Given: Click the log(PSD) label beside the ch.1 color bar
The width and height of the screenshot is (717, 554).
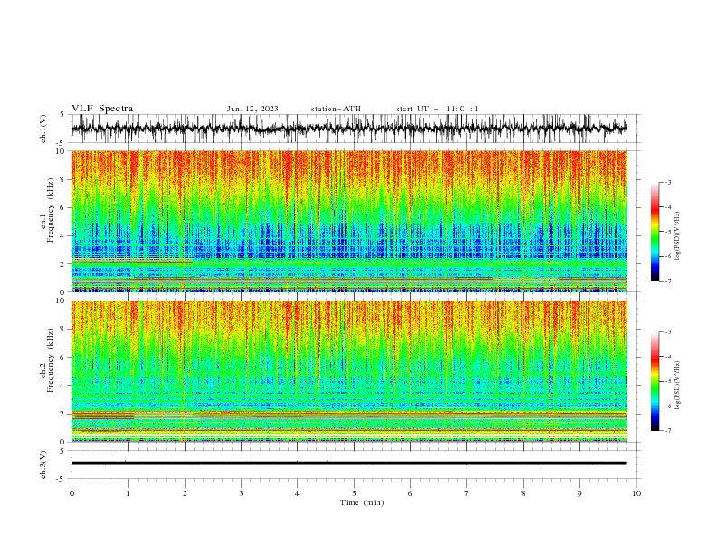Looking at the screenshot, I should [678, 236].
